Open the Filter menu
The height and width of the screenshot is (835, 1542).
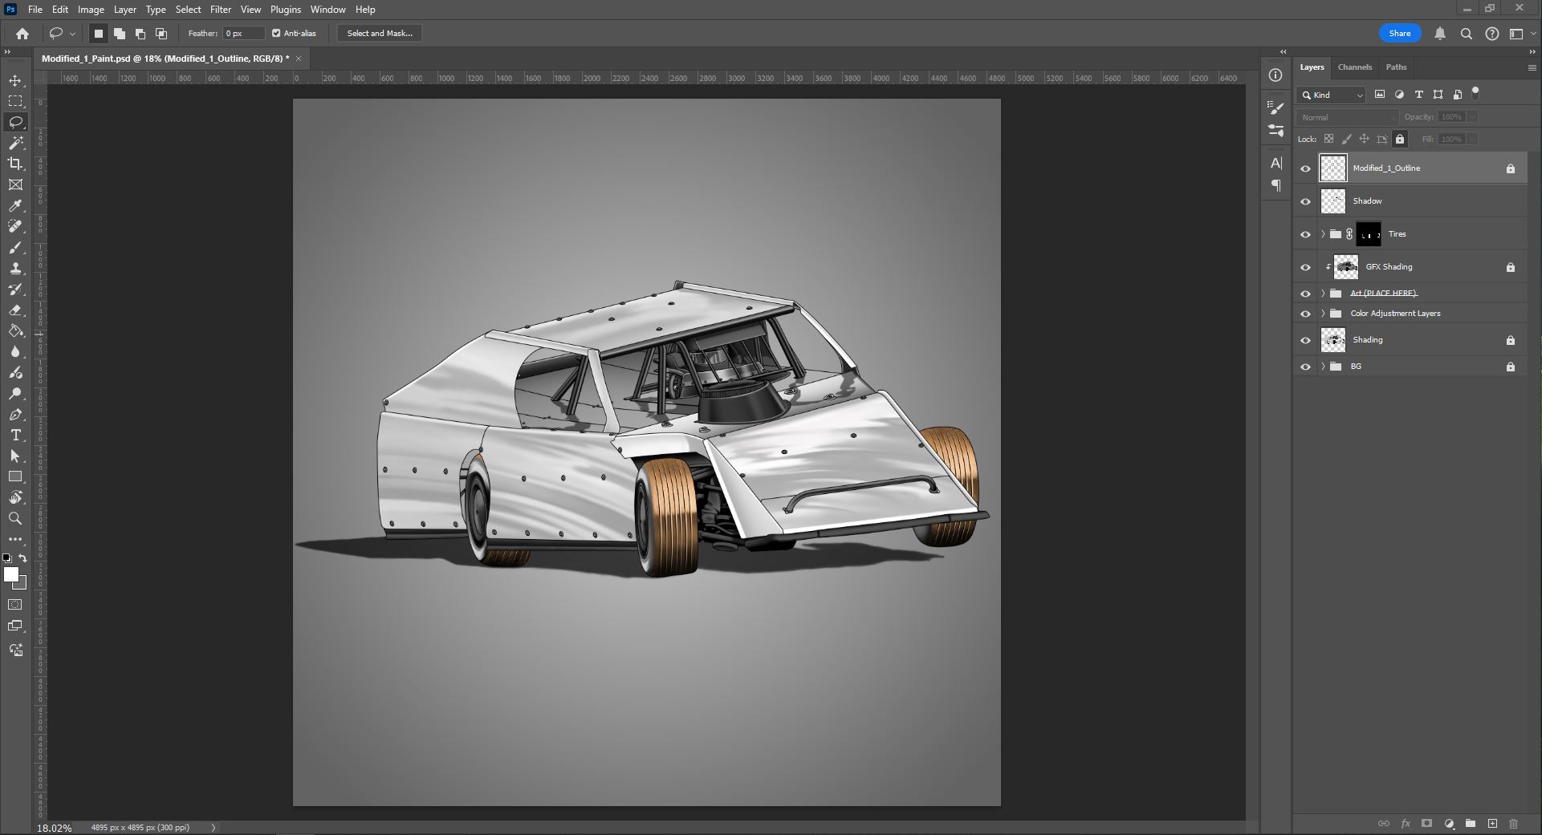[220, 10]
